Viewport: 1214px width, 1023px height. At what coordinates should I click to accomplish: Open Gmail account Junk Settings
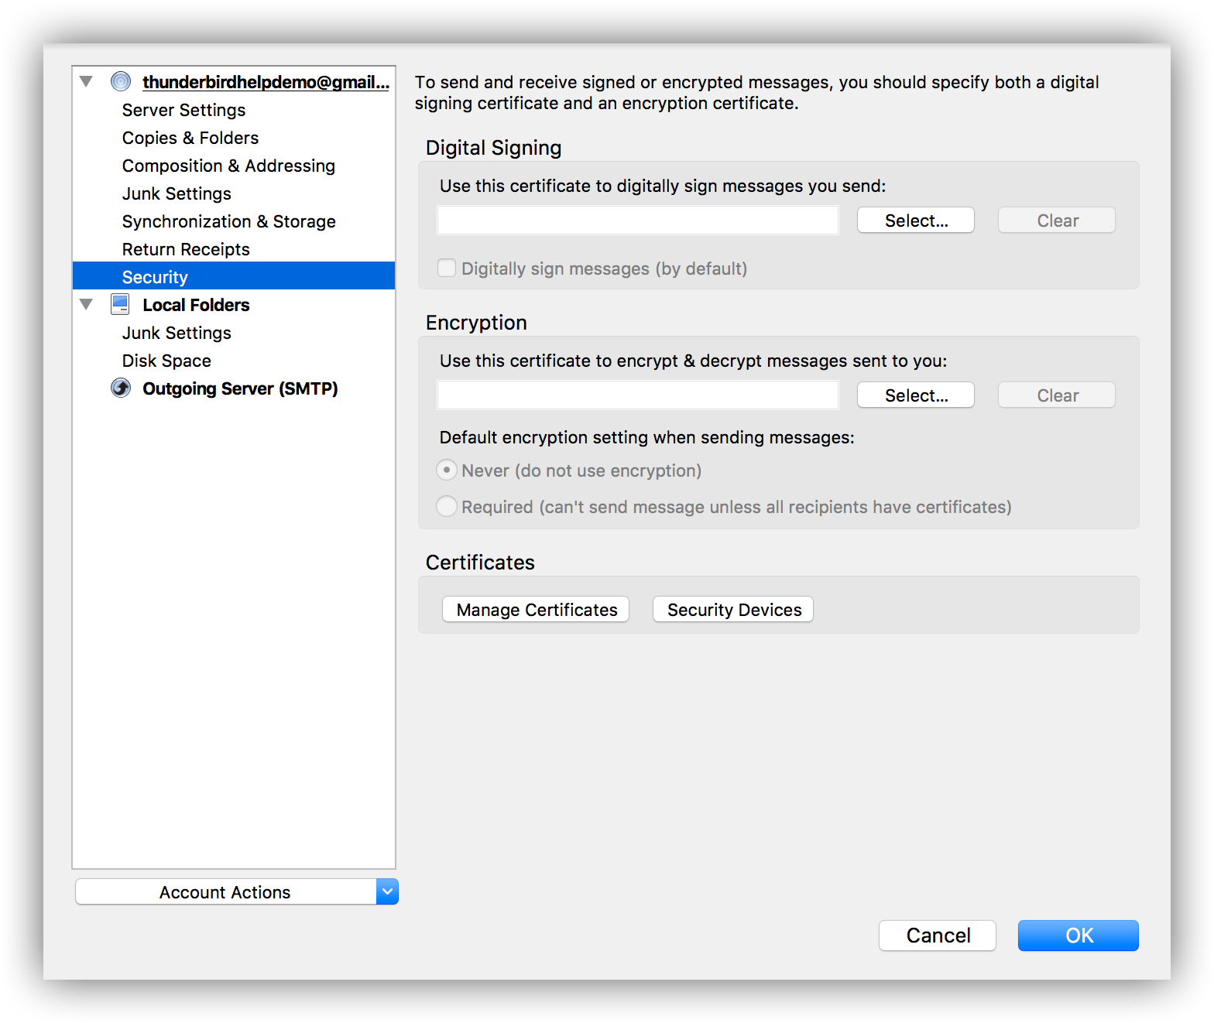pyautogui.click(x=177, y=193)
